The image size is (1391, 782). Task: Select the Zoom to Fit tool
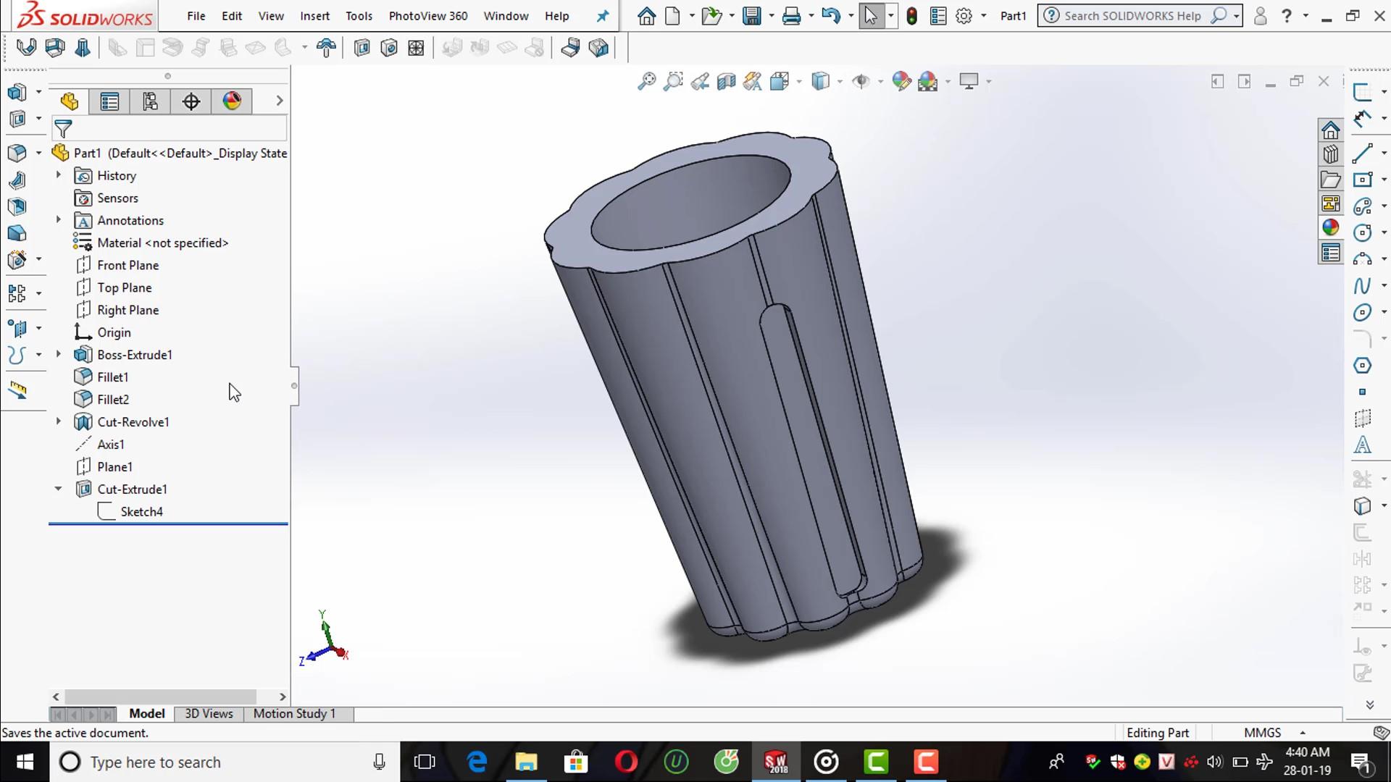tap(646, 81)
